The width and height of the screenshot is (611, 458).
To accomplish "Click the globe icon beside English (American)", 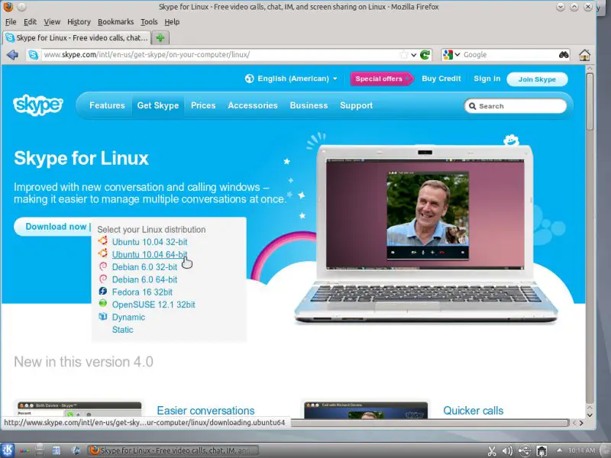I will point(250,79).
